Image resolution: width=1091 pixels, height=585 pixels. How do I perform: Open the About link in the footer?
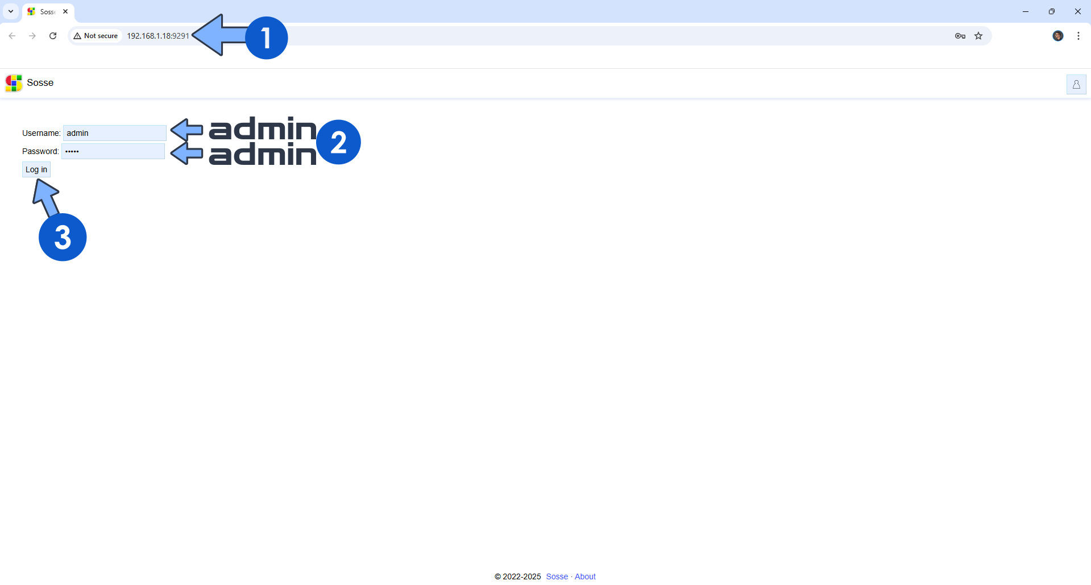(585, 576)
